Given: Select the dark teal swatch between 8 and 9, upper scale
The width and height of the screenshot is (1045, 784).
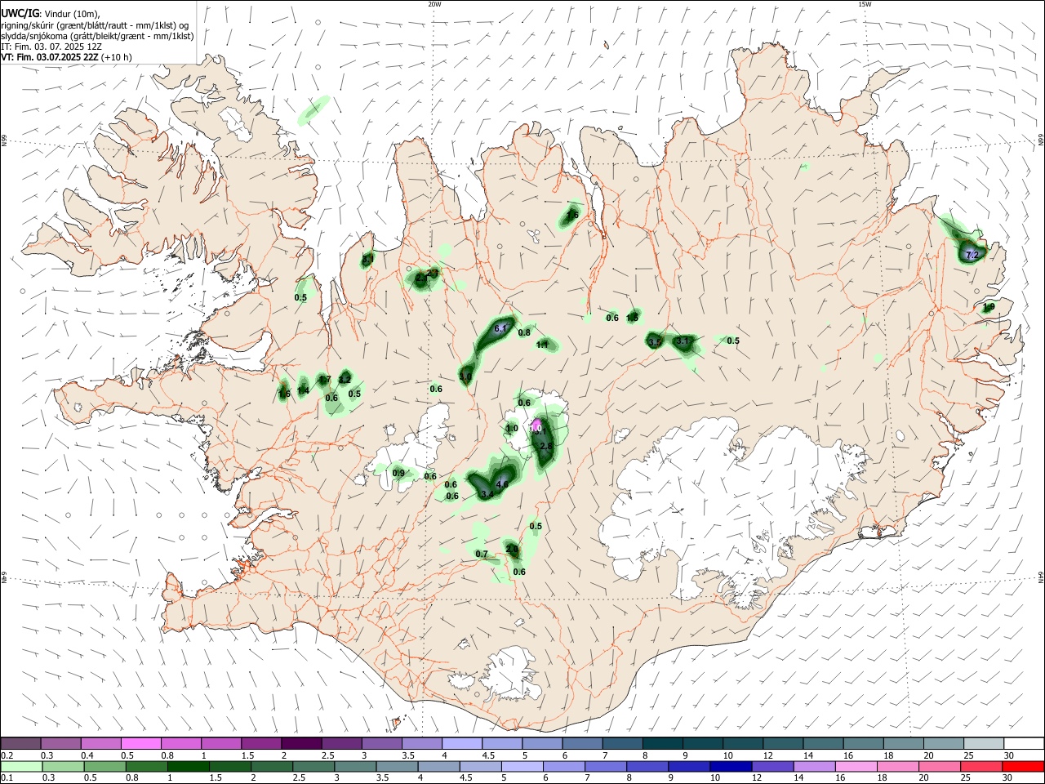Looking at the screenshot, I should (662, 743).
